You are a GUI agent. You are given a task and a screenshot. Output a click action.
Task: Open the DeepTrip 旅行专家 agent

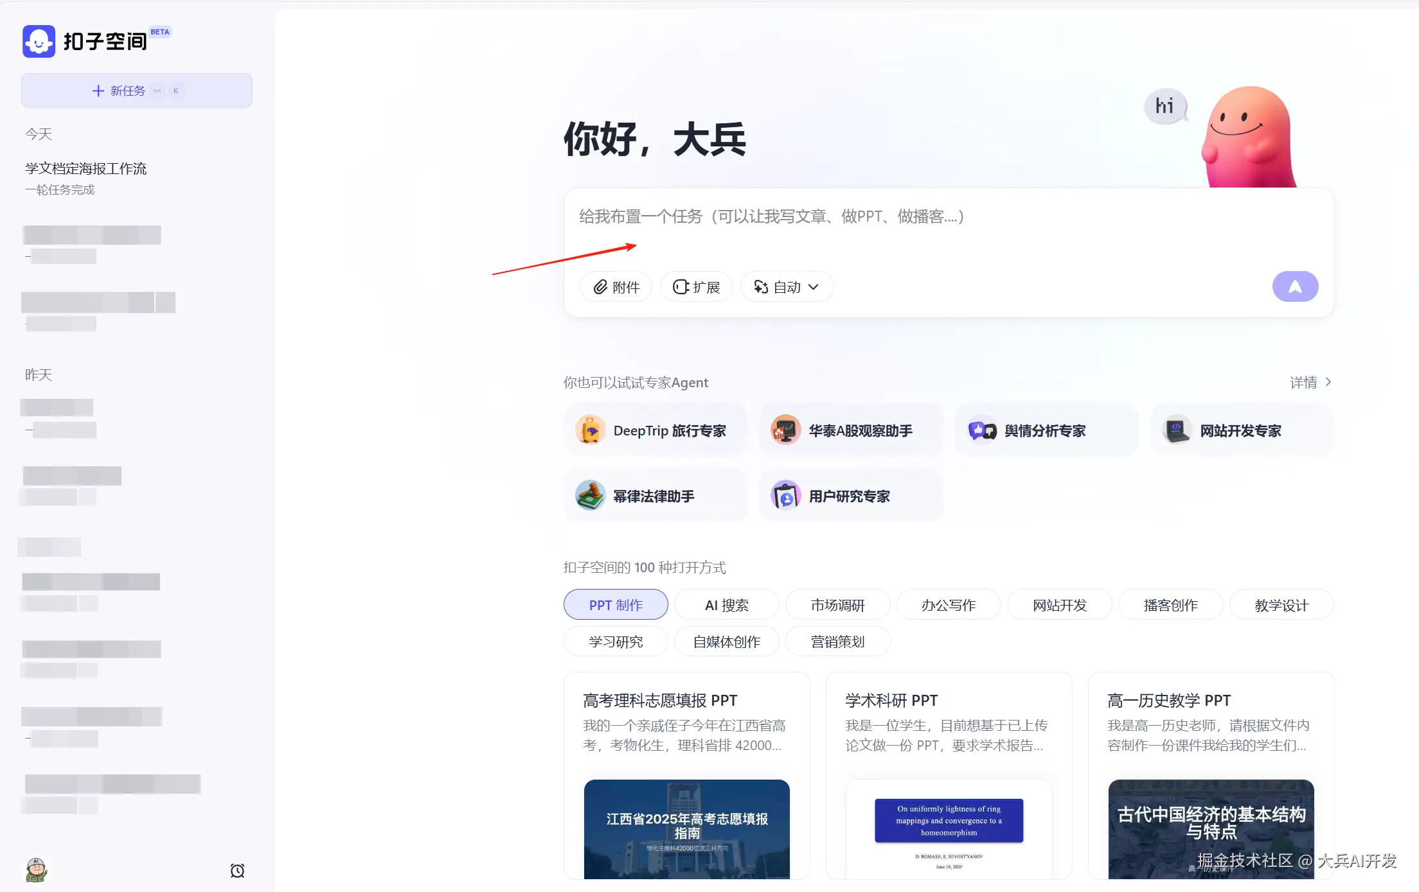click(655, 431)
